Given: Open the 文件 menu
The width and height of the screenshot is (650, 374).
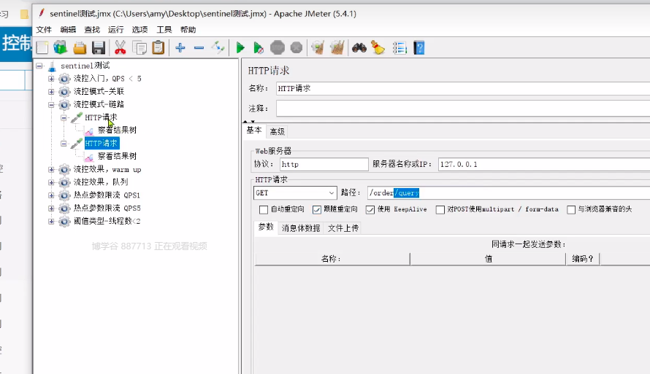Looking at the screenshot, I should tap(44, 30).
